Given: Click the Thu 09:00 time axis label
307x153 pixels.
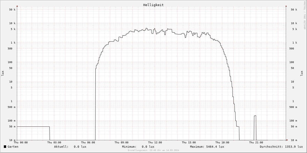Looking at the screenshot, I should (x=122, y=143).
